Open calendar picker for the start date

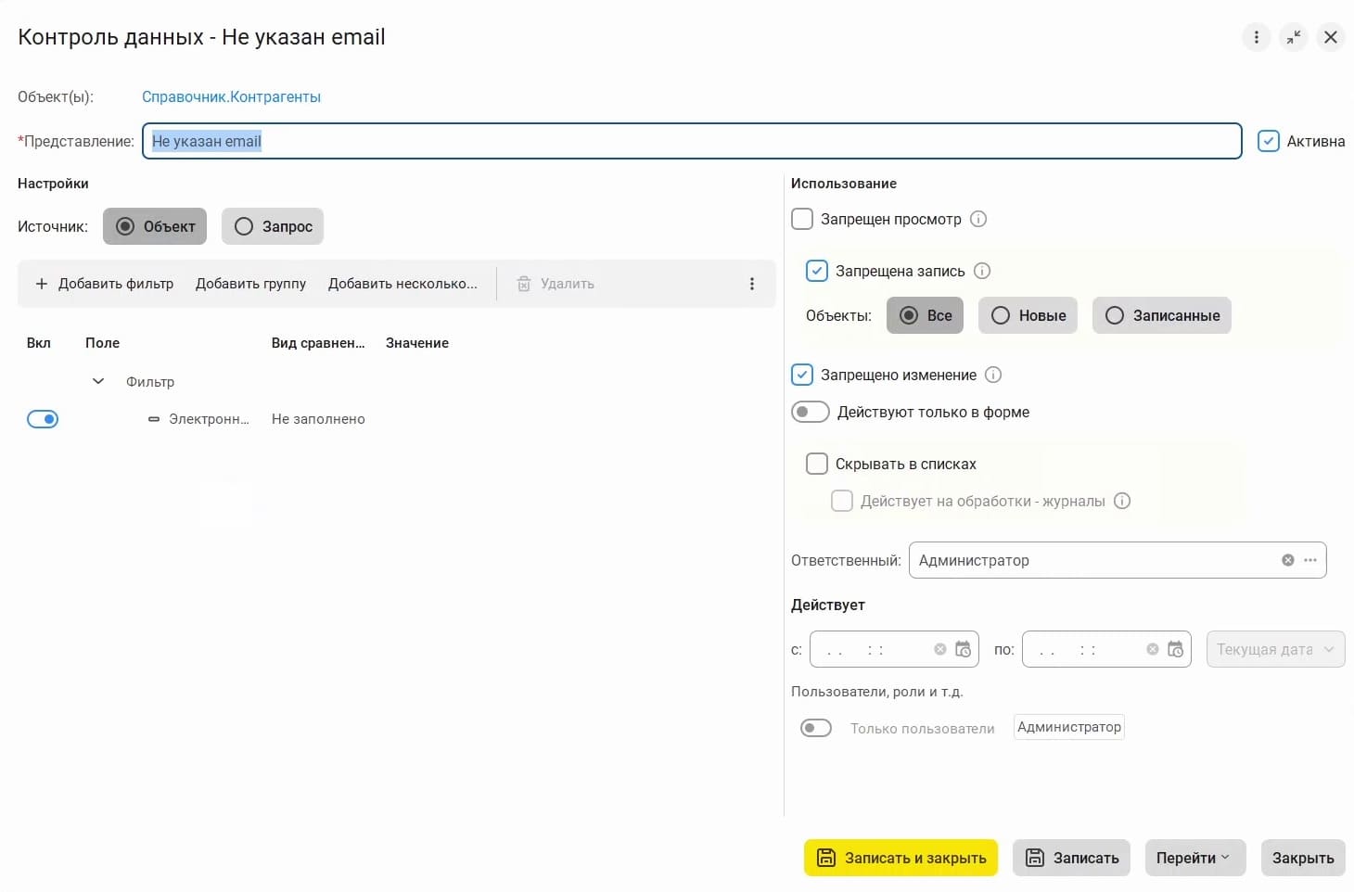pos(963,649)
